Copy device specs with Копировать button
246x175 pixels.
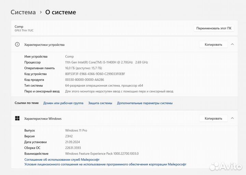[213, 44]
